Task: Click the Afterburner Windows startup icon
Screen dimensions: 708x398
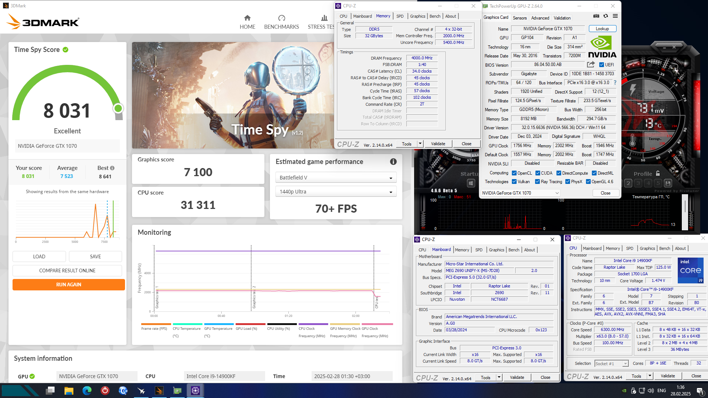Action: pyautogui.click(x=471, y=183)
